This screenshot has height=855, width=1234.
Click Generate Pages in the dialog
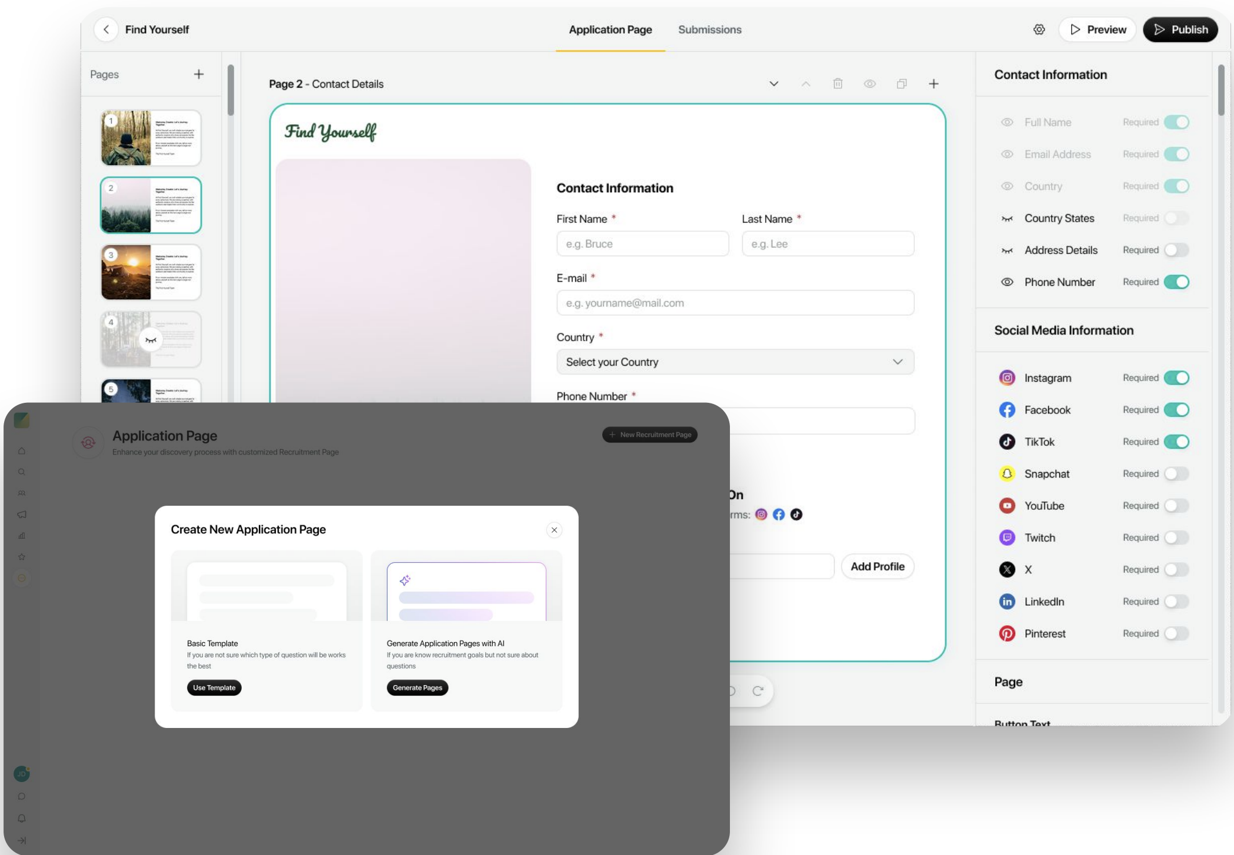417,687
